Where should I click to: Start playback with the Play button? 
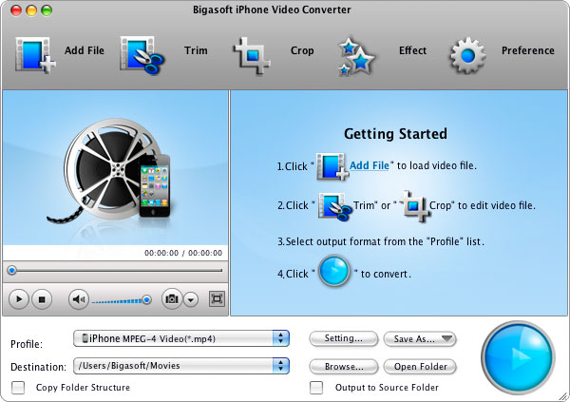click(x=18, y=299)
